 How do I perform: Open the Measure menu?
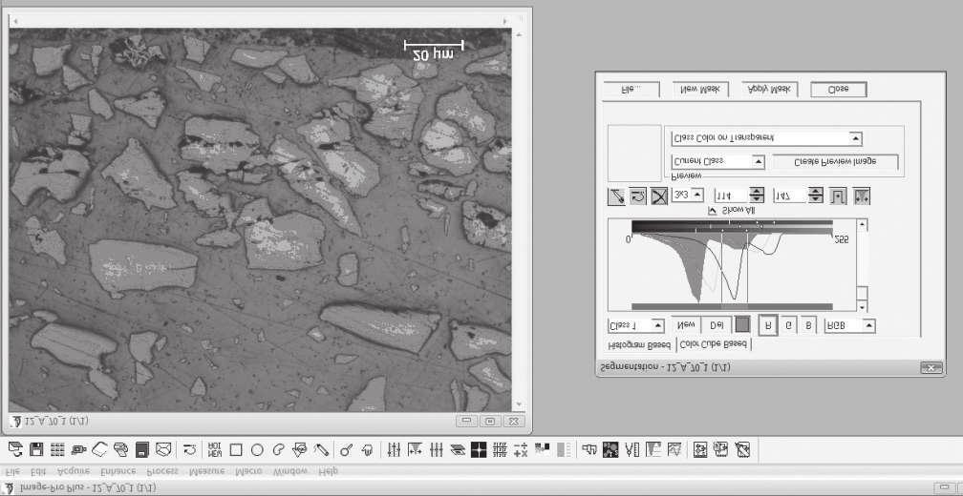[207, 472]
